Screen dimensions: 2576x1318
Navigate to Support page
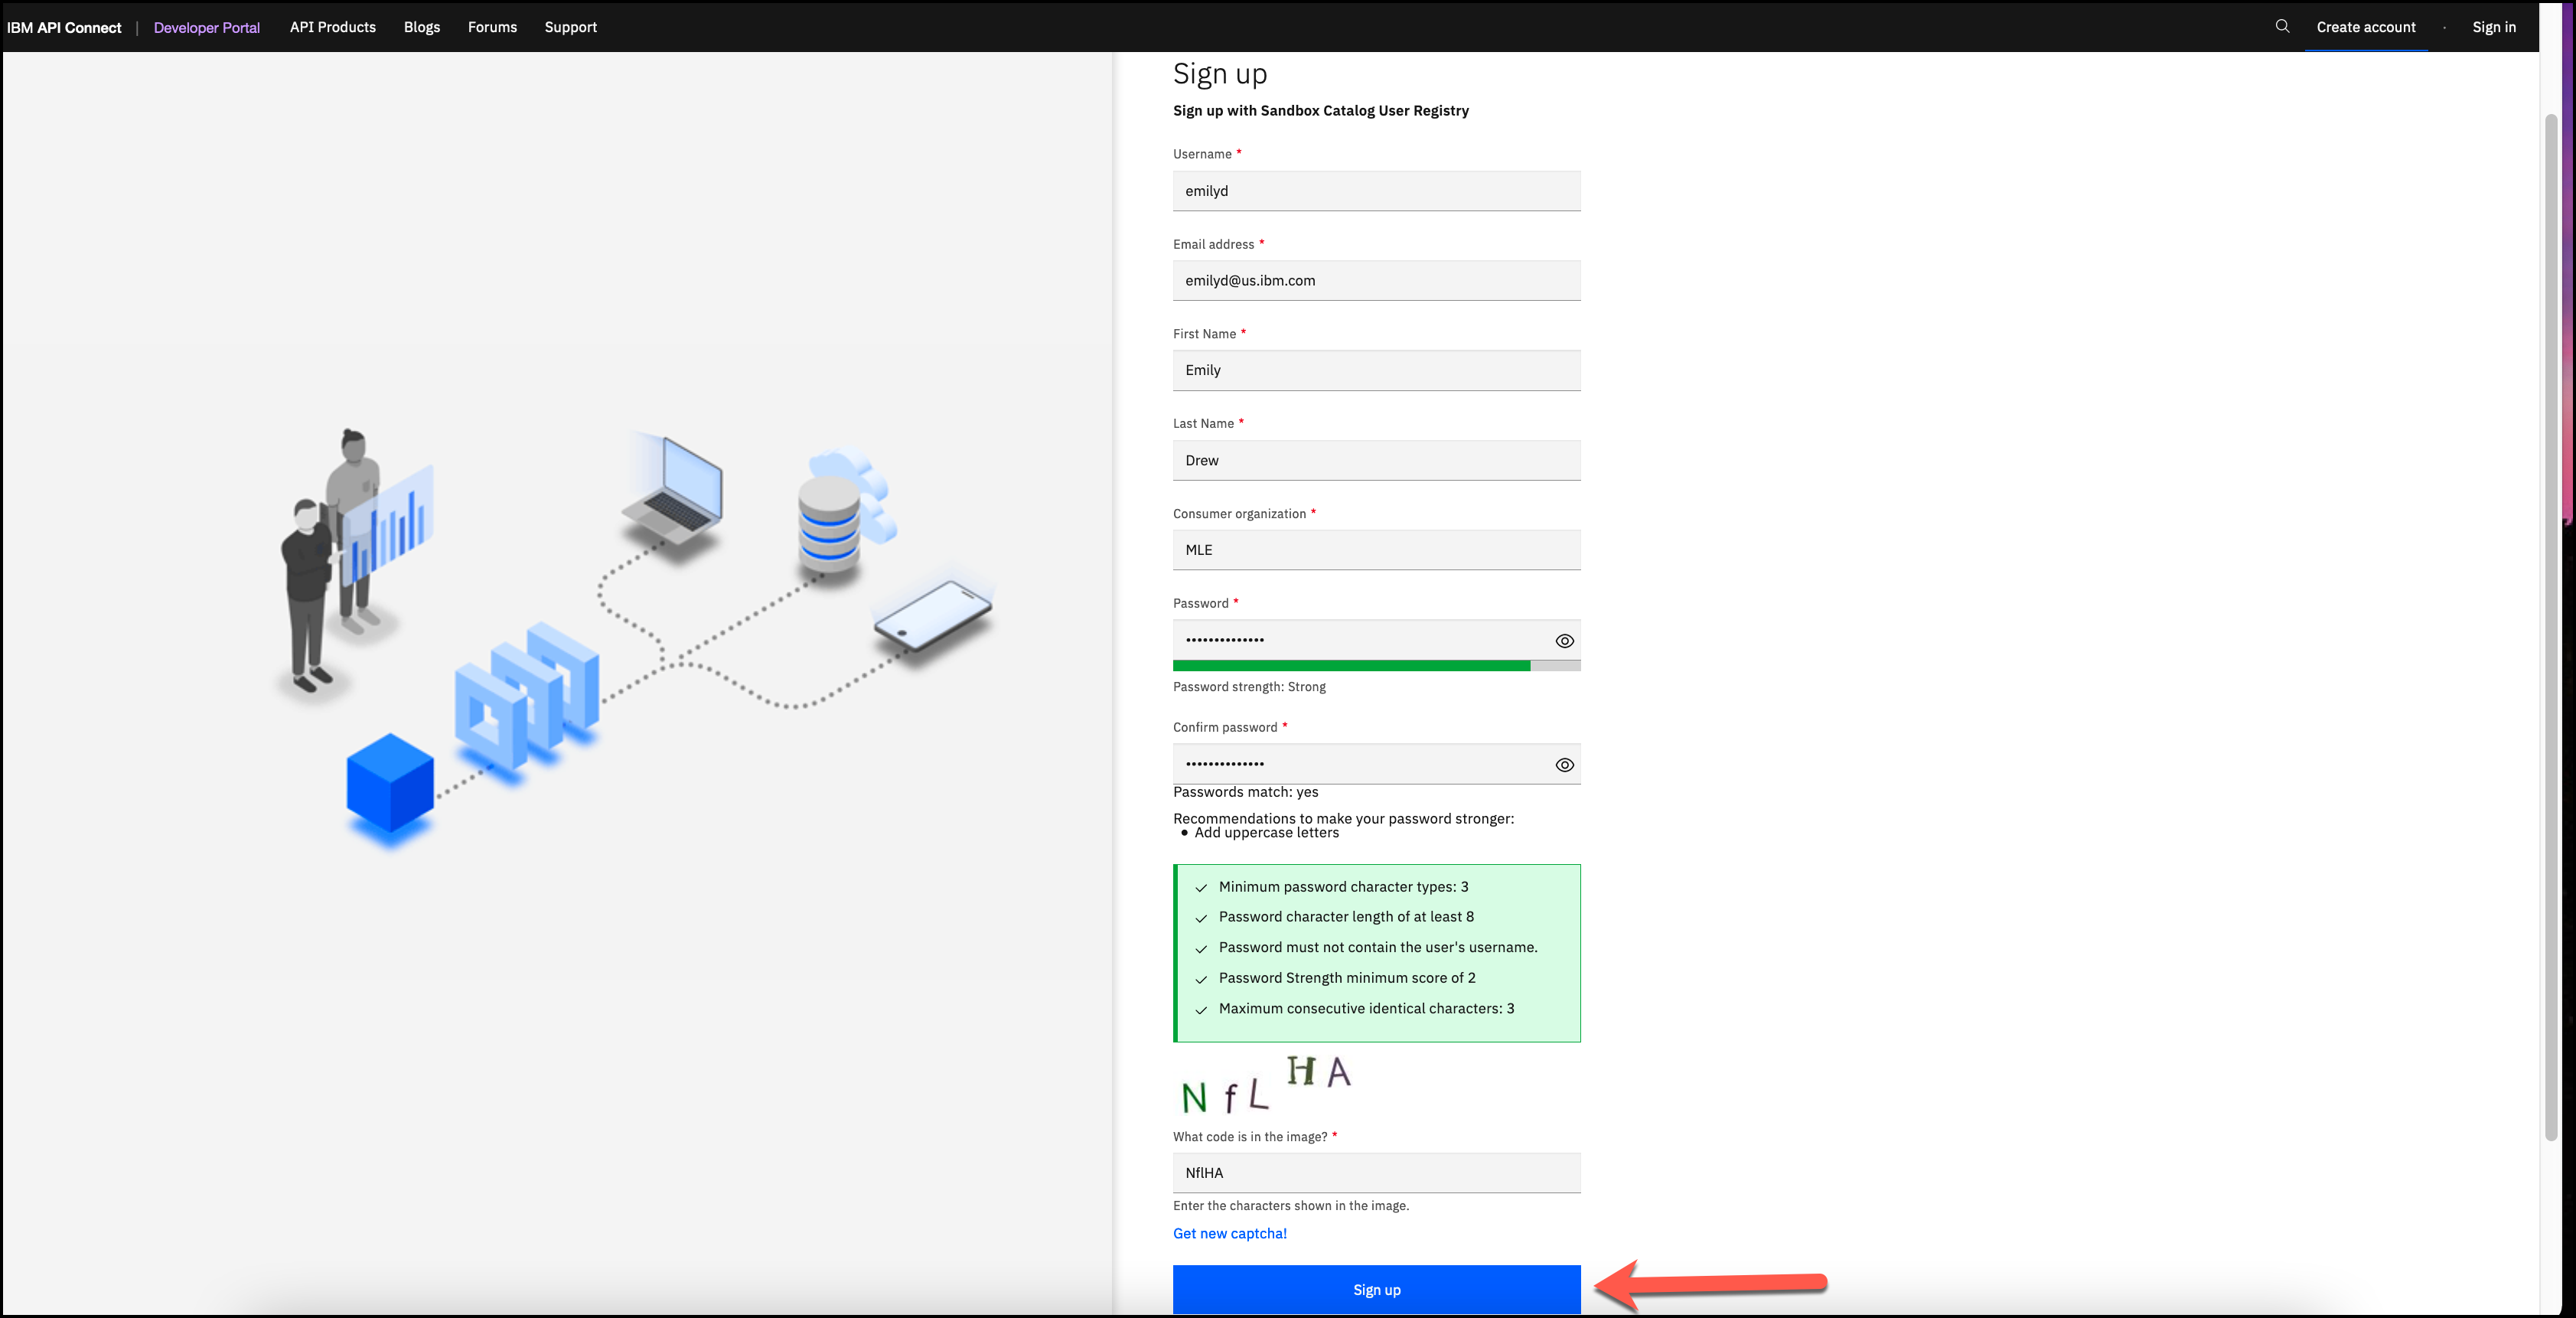[570, 27]
